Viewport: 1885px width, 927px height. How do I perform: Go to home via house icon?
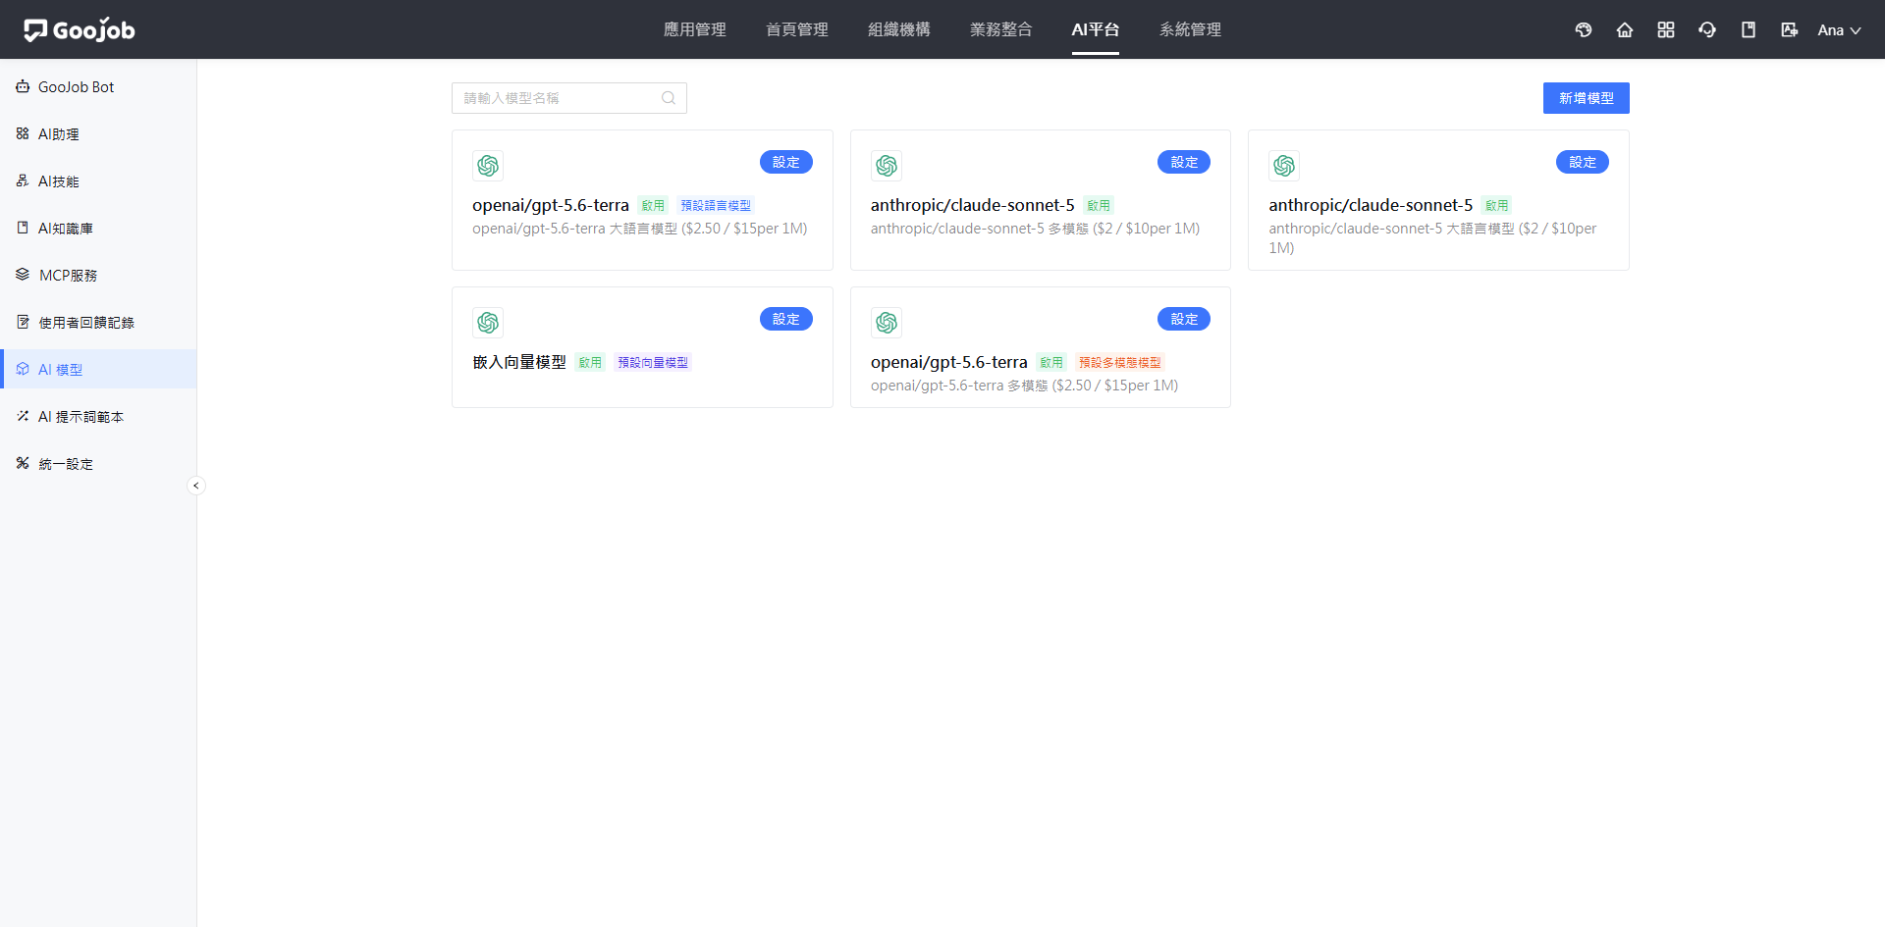(x=1625, y=29)
